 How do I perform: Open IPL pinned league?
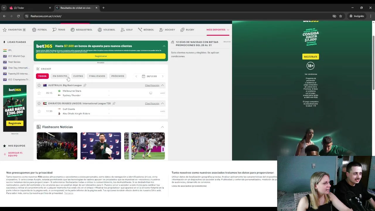pos(10,50)
